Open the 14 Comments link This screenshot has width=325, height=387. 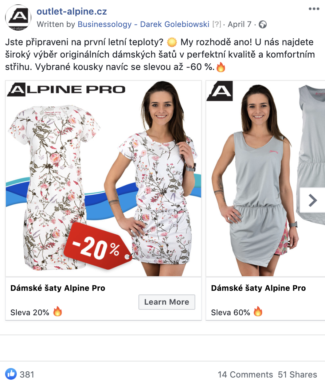click(245, 374)
